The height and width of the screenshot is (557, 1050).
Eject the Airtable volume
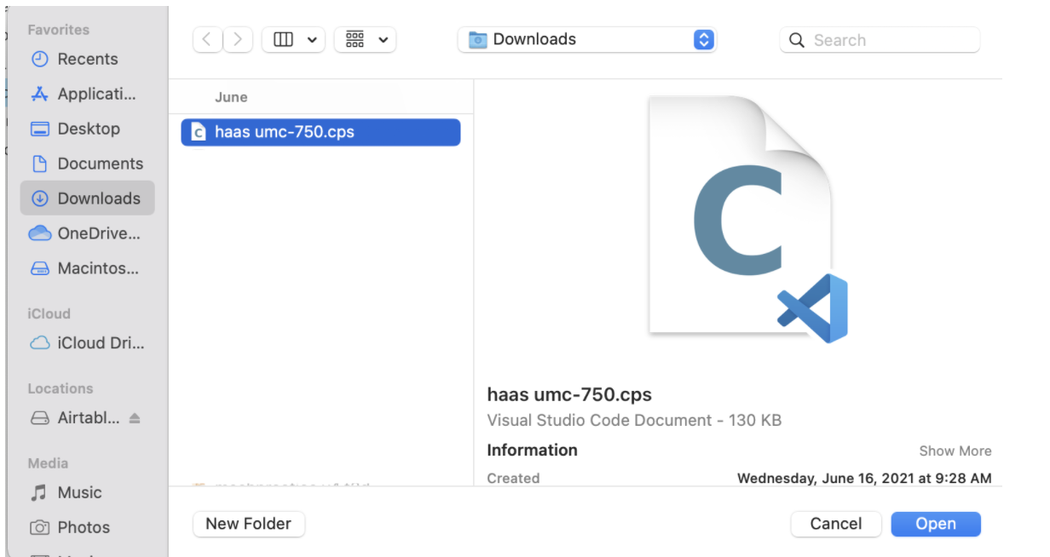pyautogui.click(x=135, y=418)
